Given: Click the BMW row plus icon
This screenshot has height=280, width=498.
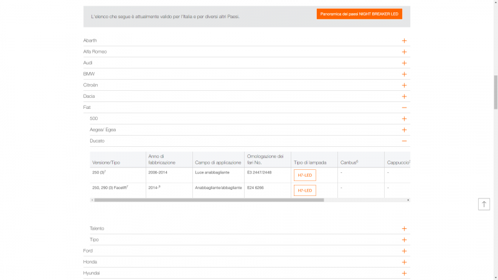Looking at the screenshot, I should pyautogui.click(x=404, y=74).
